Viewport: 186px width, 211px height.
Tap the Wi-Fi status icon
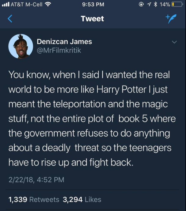pos(48,5)
